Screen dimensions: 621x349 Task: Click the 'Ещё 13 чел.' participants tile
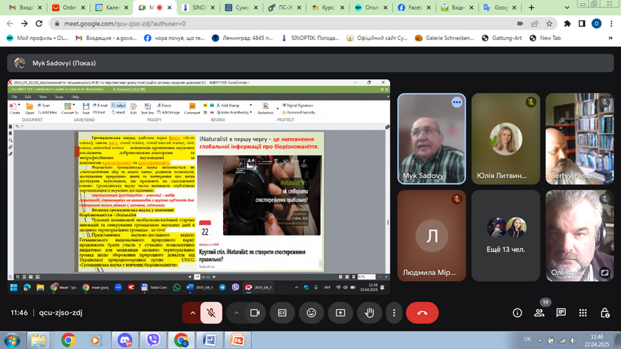(x=506, y=235)
